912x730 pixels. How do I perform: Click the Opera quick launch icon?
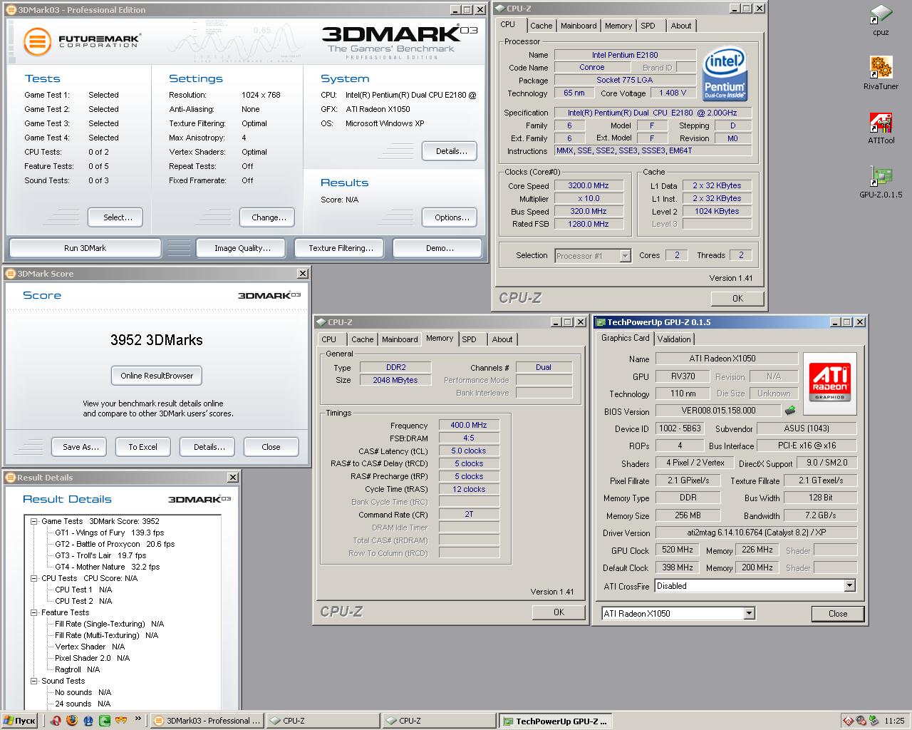click(57, 721)
